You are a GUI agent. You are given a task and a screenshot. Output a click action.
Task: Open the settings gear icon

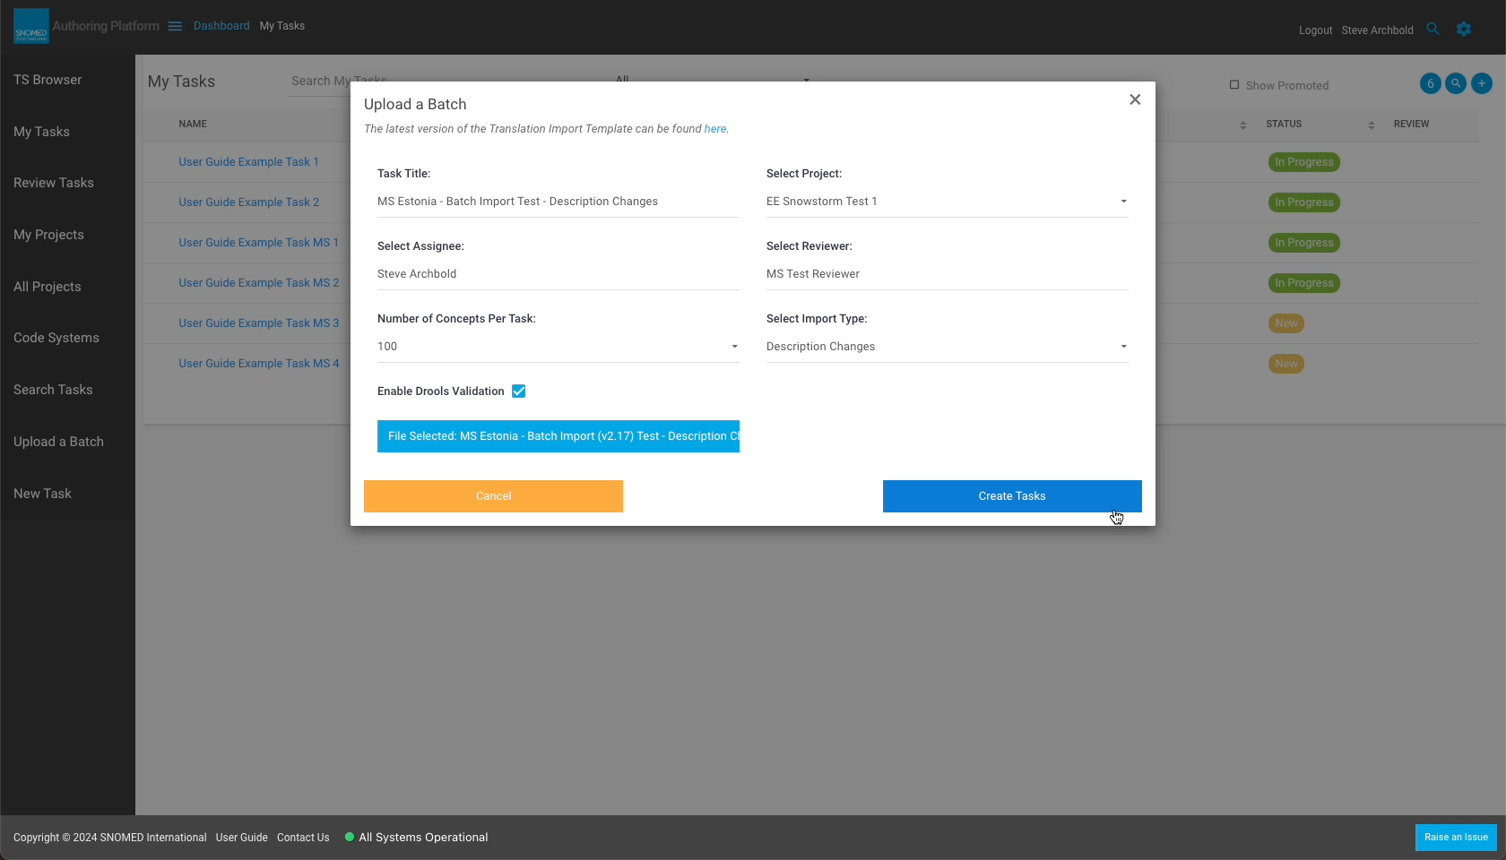(1464, 29)
